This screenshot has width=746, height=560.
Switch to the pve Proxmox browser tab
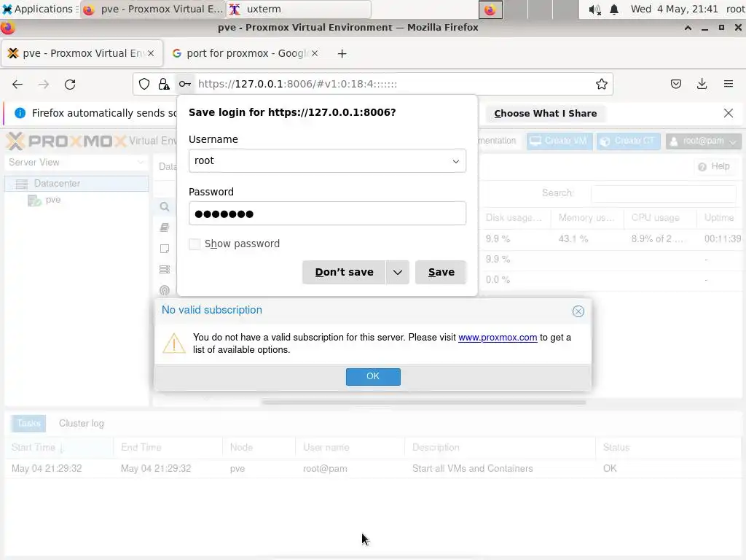click(82, 53)
